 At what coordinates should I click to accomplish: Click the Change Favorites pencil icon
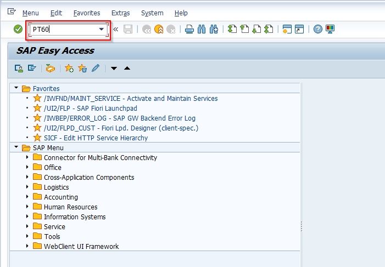point(96,68)
